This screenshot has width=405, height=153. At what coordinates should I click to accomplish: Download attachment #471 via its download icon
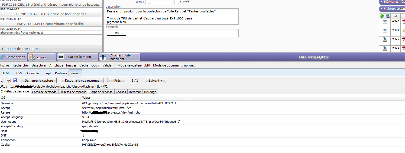click(385, 48)
